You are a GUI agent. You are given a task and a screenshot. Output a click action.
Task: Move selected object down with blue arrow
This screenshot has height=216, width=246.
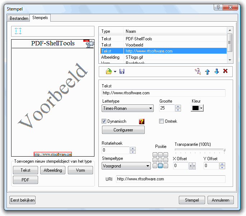pyautogui.click(x=217, y=71)
